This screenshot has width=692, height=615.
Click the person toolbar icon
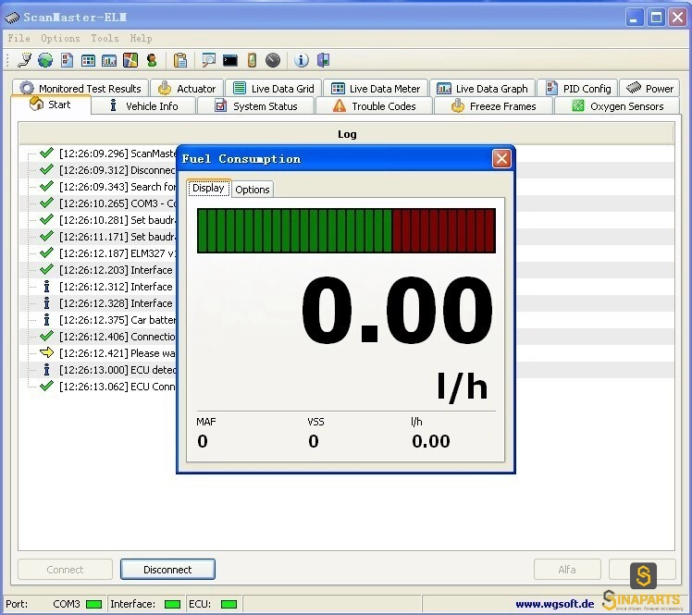point(152,60)
